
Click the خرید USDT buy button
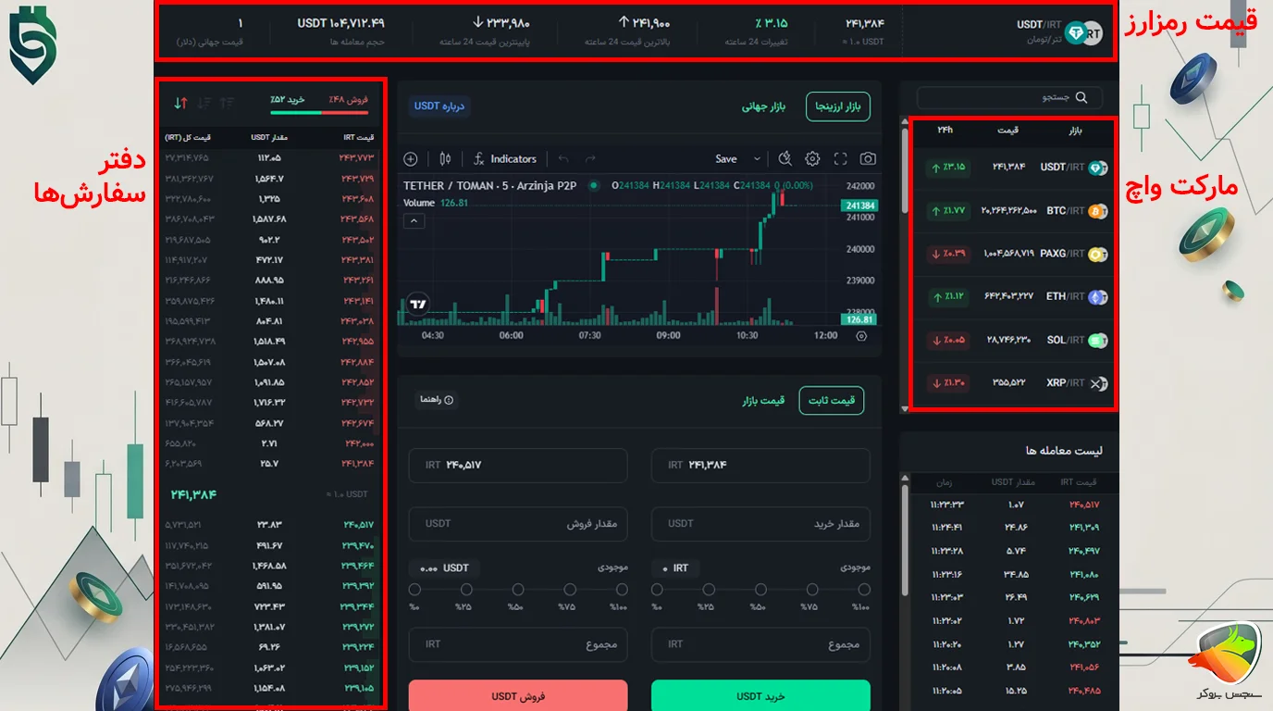[760, 695]
